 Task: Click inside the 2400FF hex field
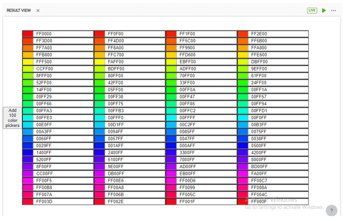tap(135, 152)
